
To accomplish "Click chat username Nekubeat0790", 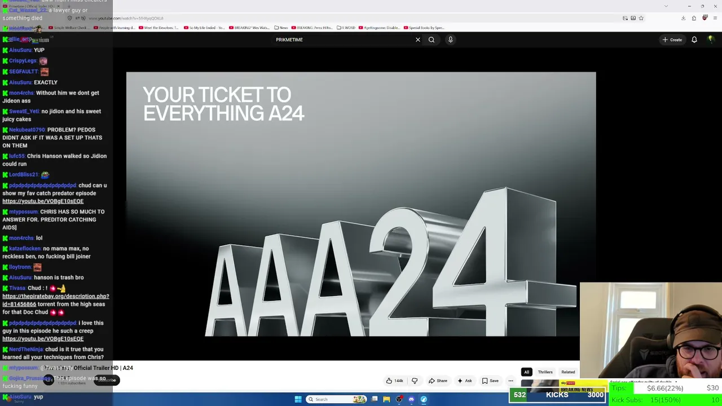I will (27, 130).
